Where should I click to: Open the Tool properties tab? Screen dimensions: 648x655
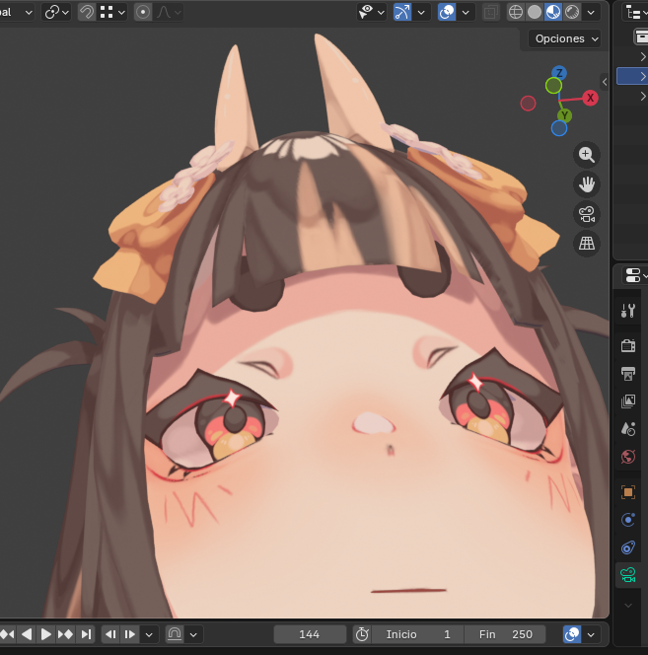[628, 311]
